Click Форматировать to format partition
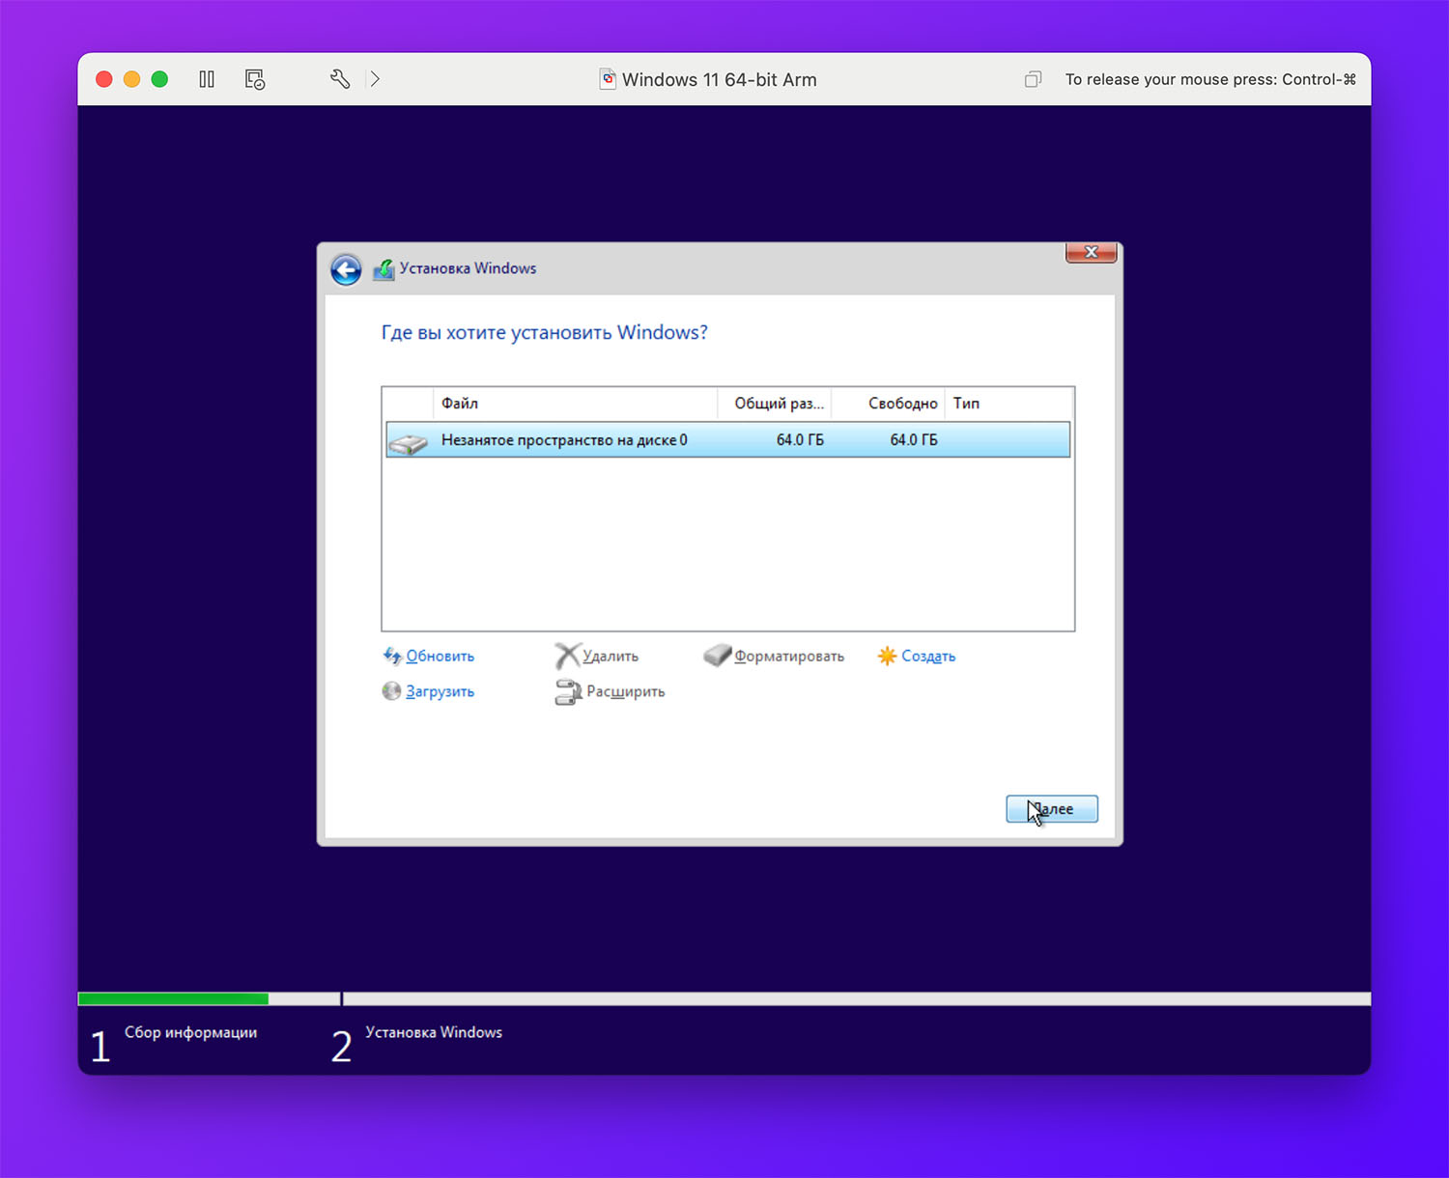The image size is (1449, 1178). point(788,657)
